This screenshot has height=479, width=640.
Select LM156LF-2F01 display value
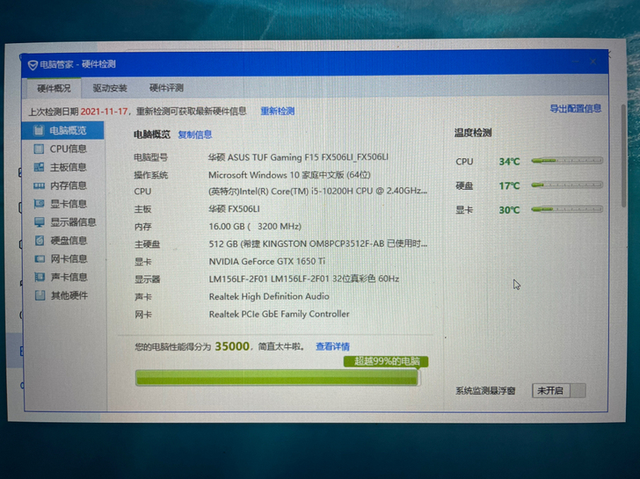[x=304, y=279]
